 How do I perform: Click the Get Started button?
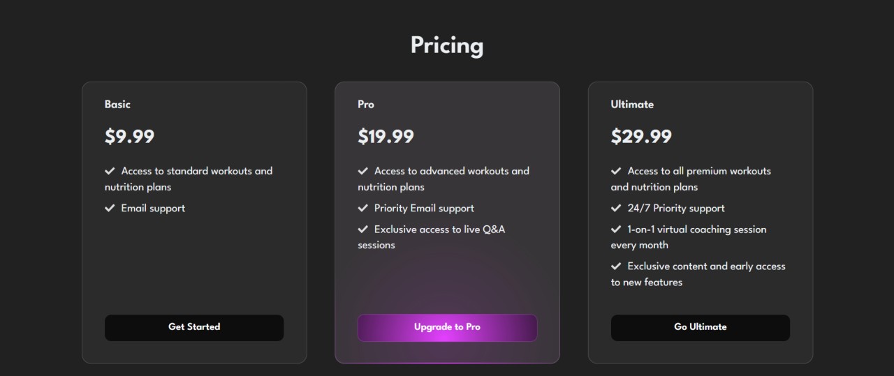194,327
